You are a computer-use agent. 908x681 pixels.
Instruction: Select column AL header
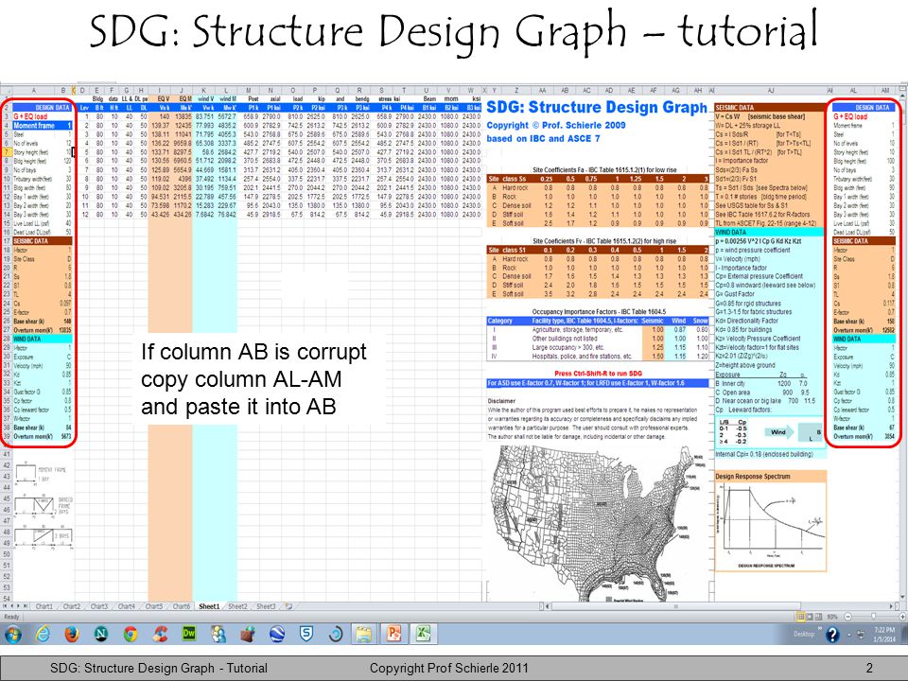(853, 91)
